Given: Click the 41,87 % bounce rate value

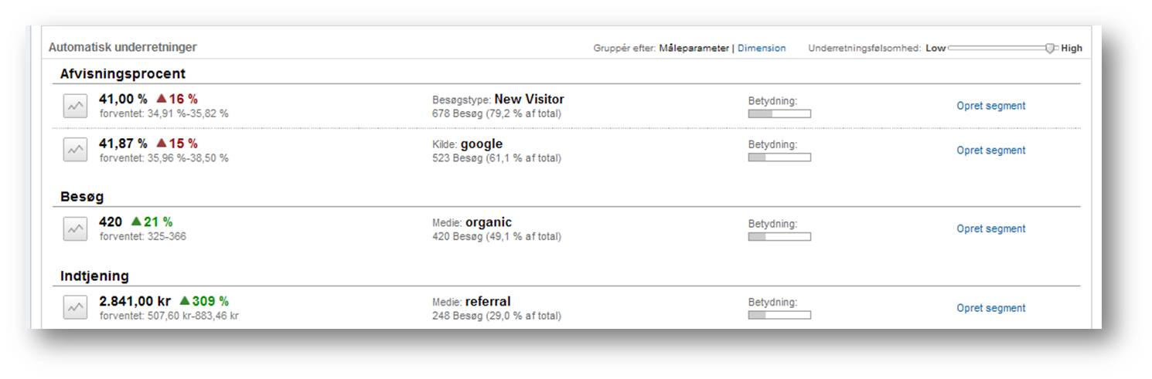Looking at the screenshot, I should pos(123,144).
